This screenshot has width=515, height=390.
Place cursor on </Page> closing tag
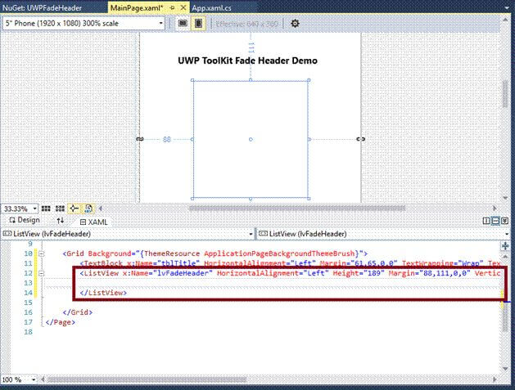[x=60, y=322]
